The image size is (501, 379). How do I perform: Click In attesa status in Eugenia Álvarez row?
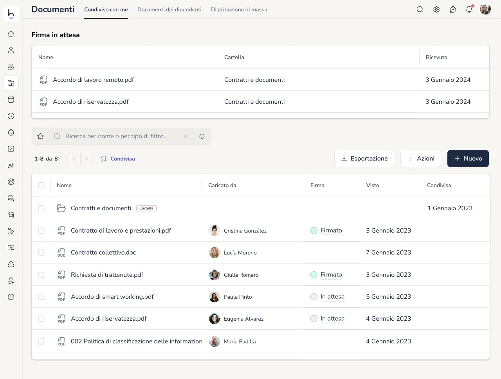pyautogui.click(x=332, y=319)
